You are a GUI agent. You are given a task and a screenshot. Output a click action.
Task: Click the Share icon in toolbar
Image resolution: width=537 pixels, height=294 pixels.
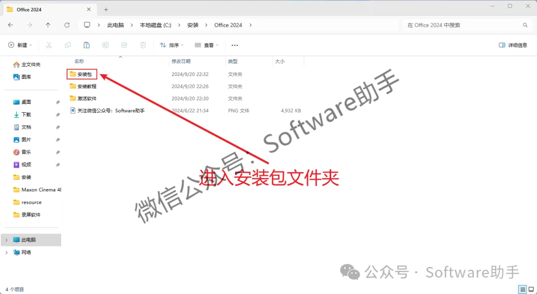(x=124, y=45)
